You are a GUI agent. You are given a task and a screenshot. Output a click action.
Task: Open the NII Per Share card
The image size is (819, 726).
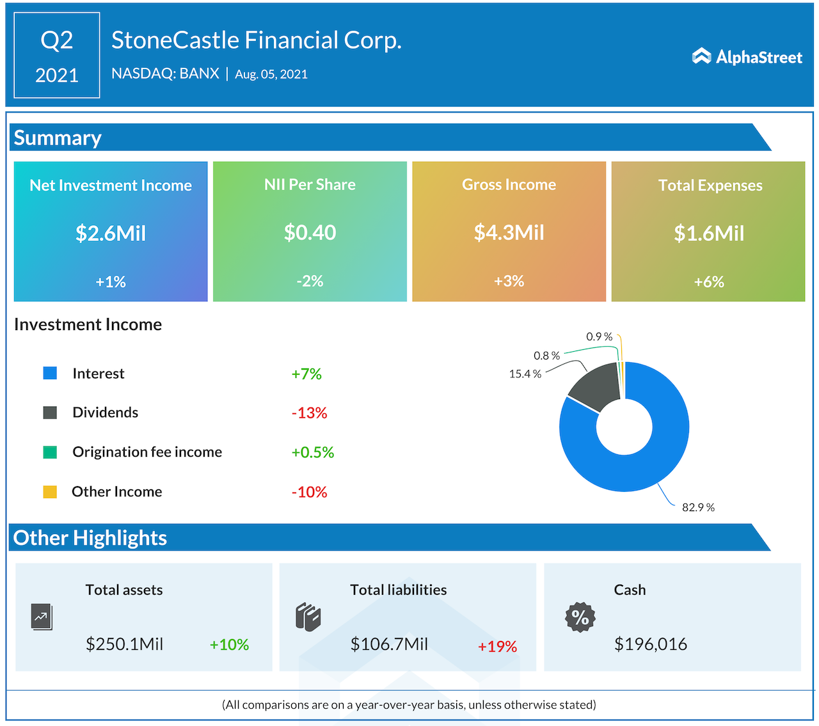point(310,232)
